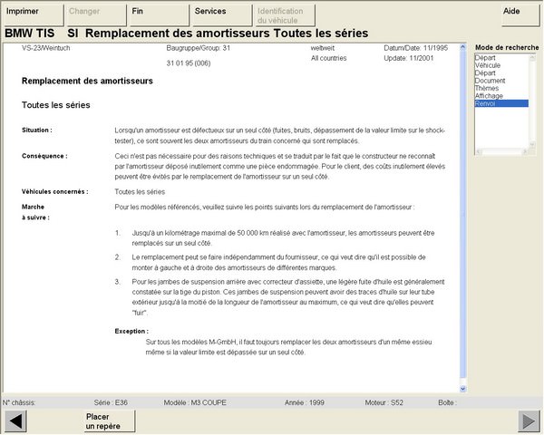
Task: Click 'Situation :' label
Action: tap(37, 130)
